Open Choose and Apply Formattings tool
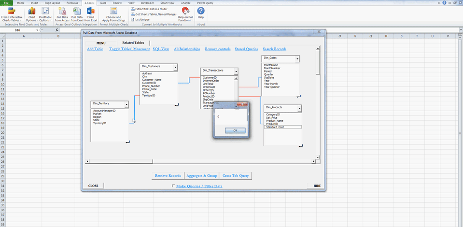The width and height of the screenshot is (463, 227). pos(113,14)
